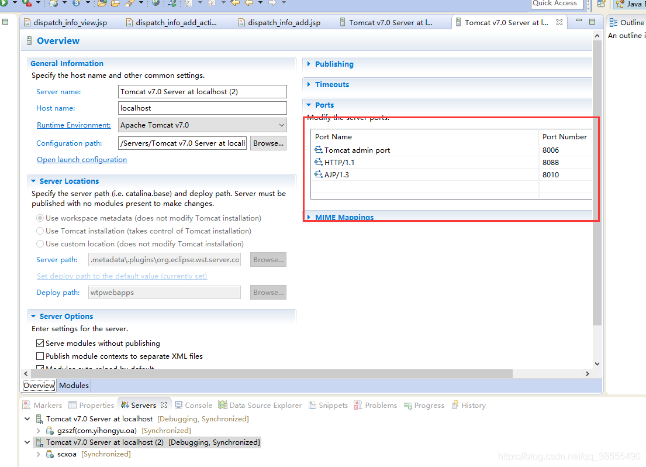Click the HTTP/1.1 port row icon
Viewport: 646px width, 467px height.
pyautogui.click(x=319, y=162)
